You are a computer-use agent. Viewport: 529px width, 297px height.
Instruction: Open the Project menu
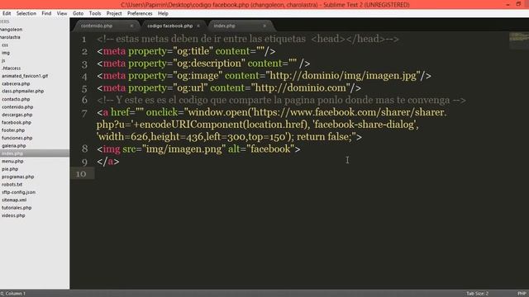[114, 13]
